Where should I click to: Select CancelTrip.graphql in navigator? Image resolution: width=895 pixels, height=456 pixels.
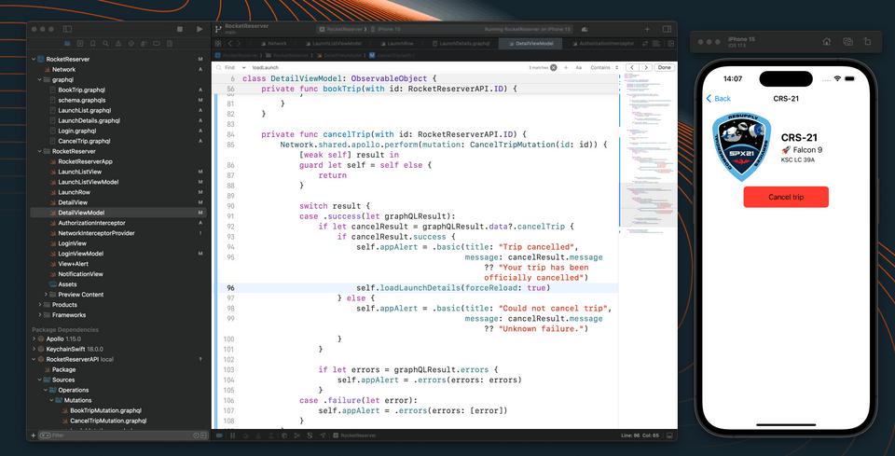(x=84, y=141)
